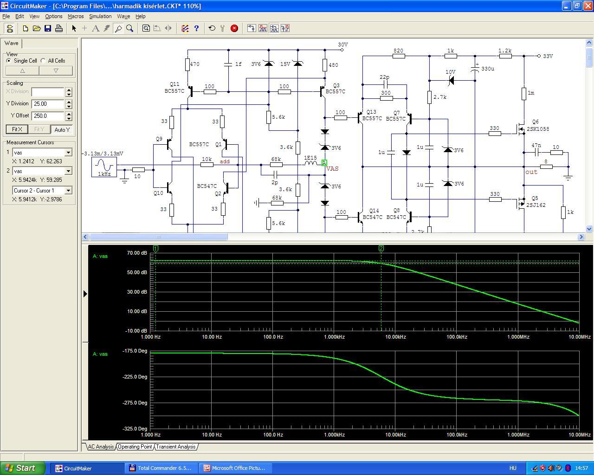Click the third waveform display toolbar icon

coord(274,28)
